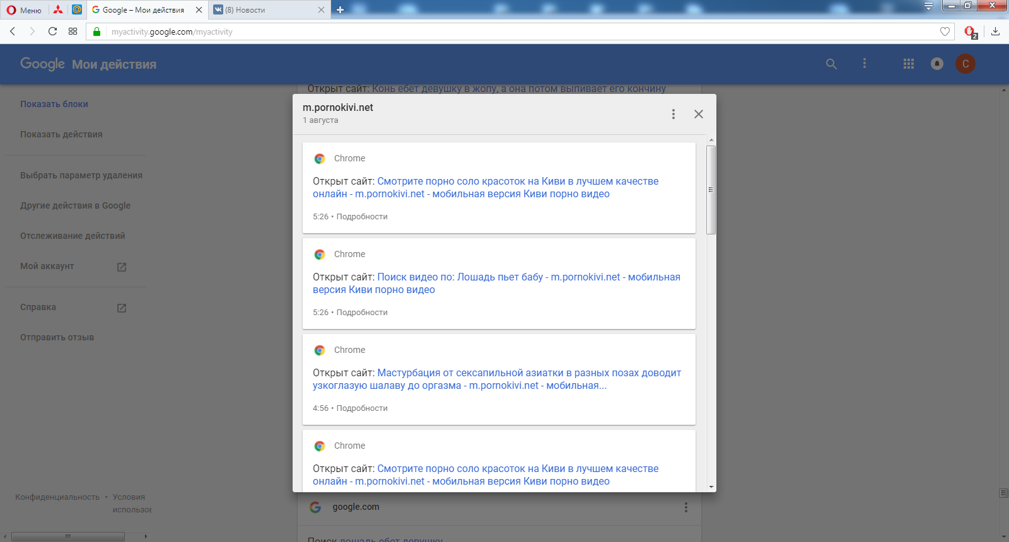Open the Opera "Меню" button
The width and height of the screenshot is (1009, 542).
(24, 10)
